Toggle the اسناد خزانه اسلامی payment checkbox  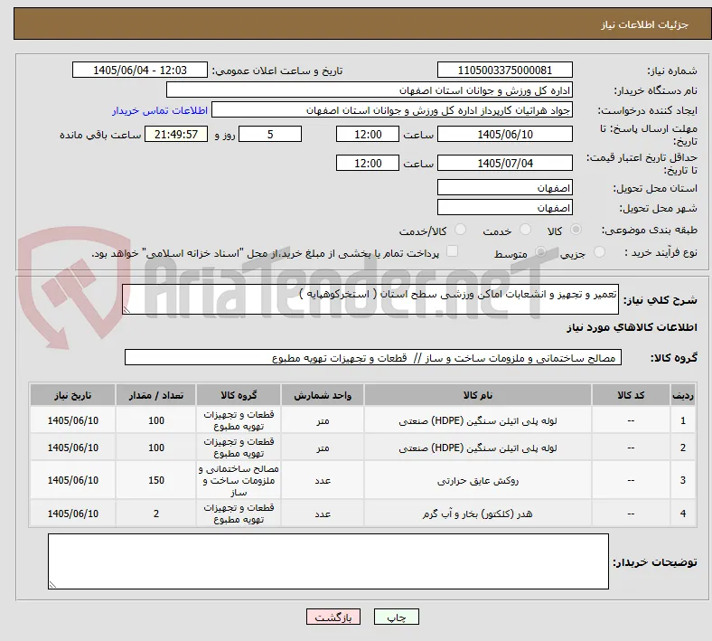tap(453, 251)
